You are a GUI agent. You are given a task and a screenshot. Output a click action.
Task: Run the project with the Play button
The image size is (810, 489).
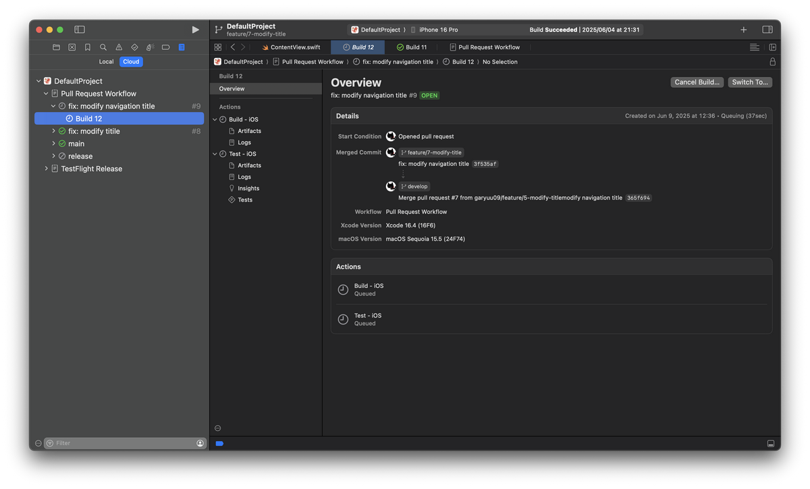tap(195, 30)
